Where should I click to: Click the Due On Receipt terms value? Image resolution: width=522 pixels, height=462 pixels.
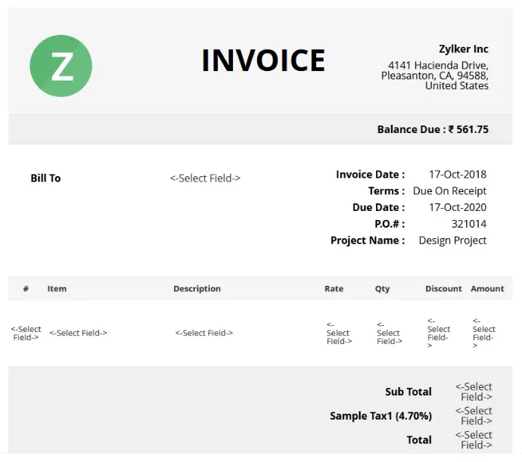449,191
